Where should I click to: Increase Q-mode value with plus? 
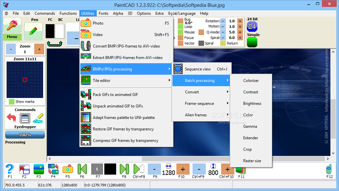(x=240, y=32)
